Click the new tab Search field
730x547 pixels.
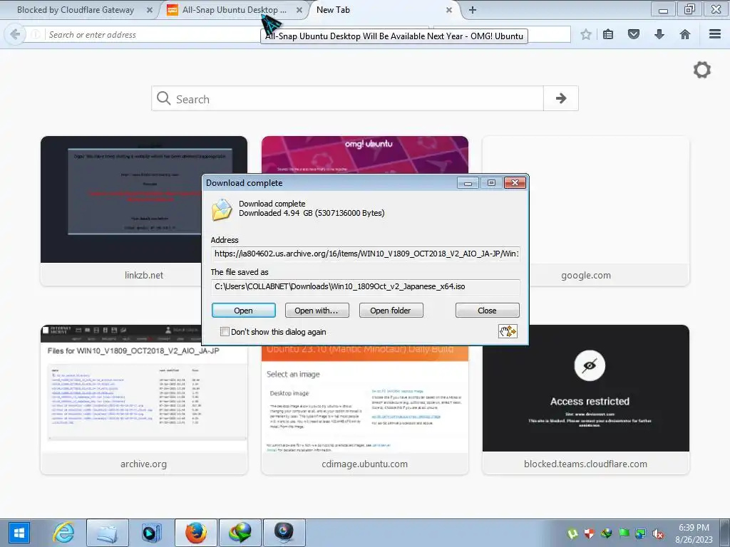(x=347, y=98)
